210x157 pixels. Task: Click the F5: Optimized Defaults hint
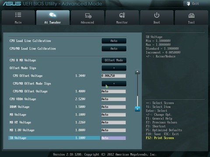[164, 130]
